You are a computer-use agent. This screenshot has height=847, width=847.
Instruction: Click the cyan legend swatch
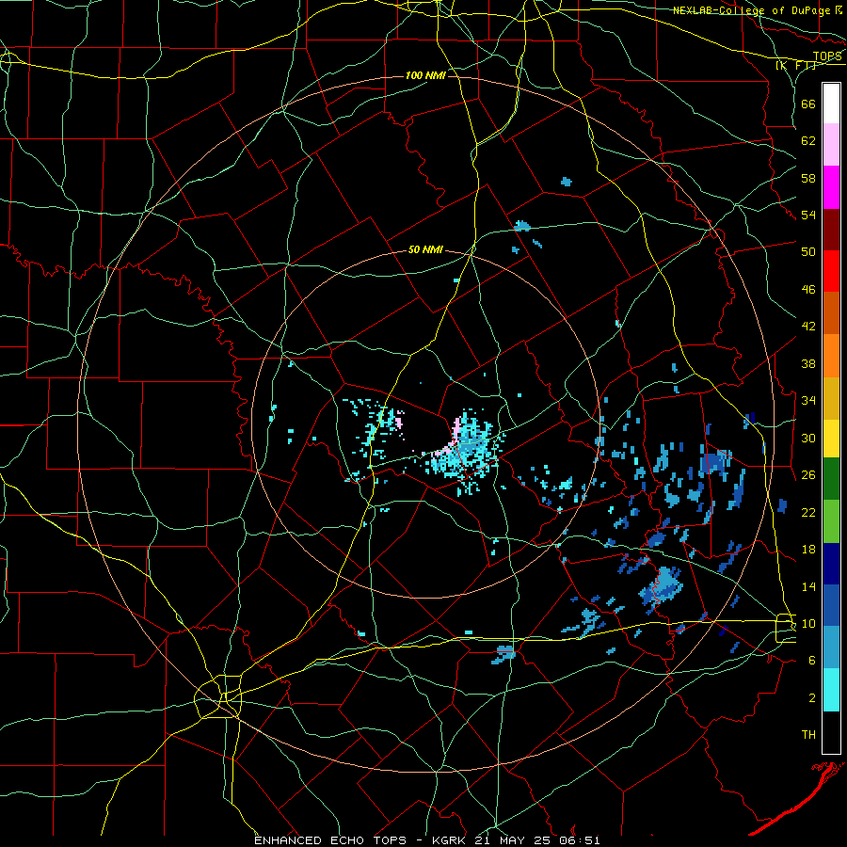(x=831, y=690)
